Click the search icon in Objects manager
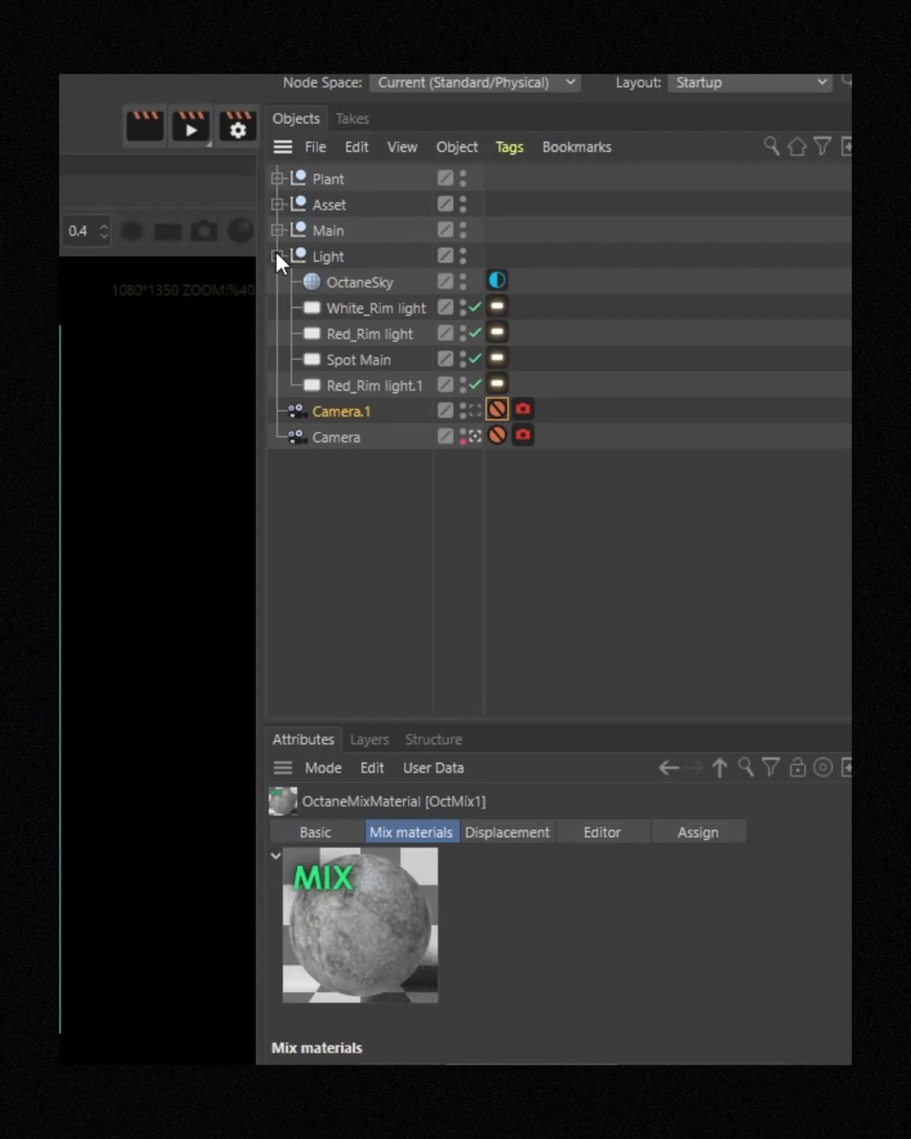This screenshot has width=911, height=1139. [771, 146]
